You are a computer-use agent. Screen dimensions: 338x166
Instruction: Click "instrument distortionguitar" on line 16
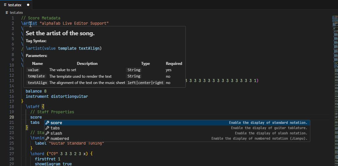pos(57,97)
